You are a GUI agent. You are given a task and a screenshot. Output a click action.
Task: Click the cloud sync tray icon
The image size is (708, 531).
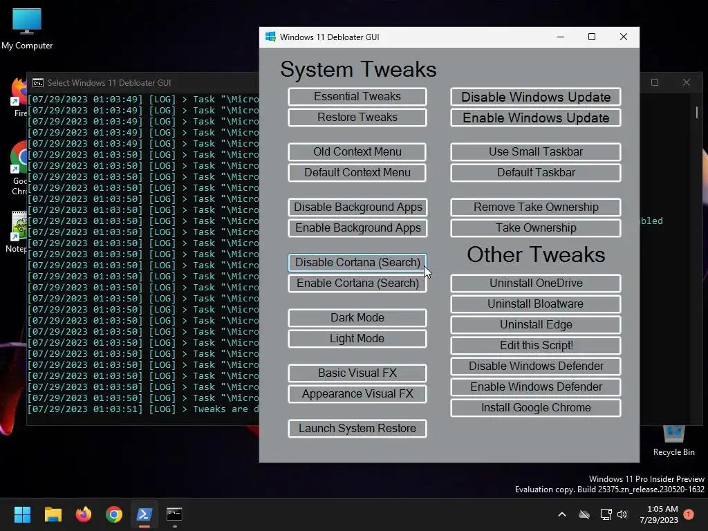(x=584, y=514)
